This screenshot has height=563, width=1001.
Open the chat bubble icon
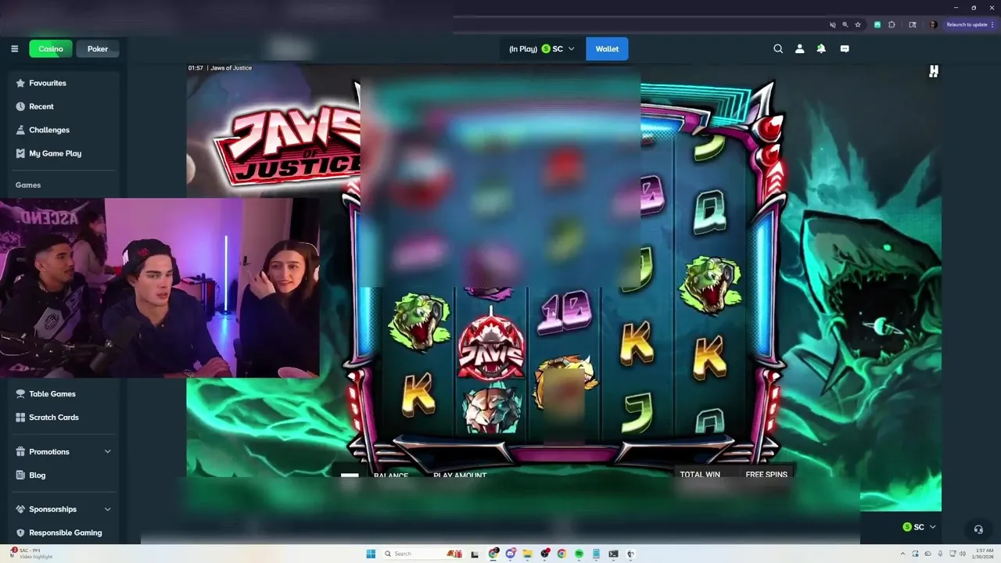845,48
